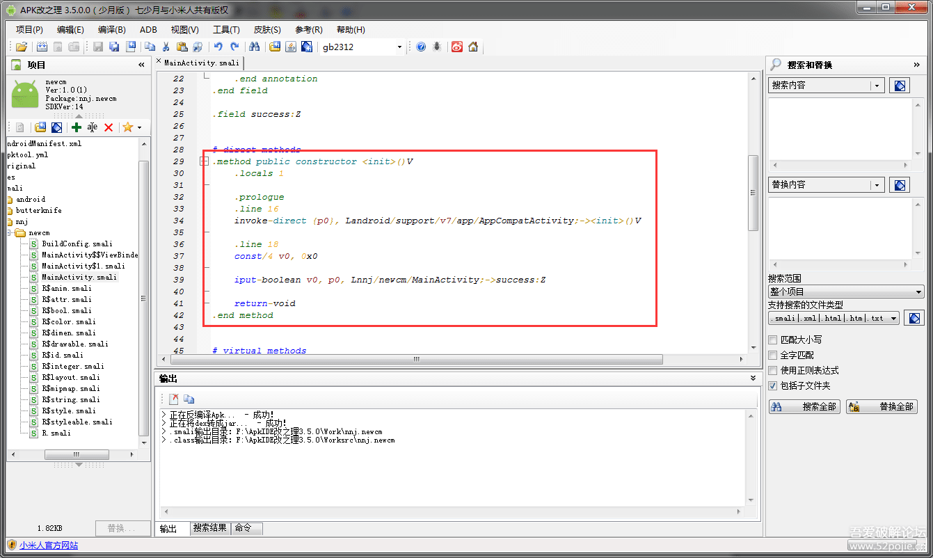Enable the 使用正则表达式 checkbox
933x558 pixels.
click(x=773, y=370)
